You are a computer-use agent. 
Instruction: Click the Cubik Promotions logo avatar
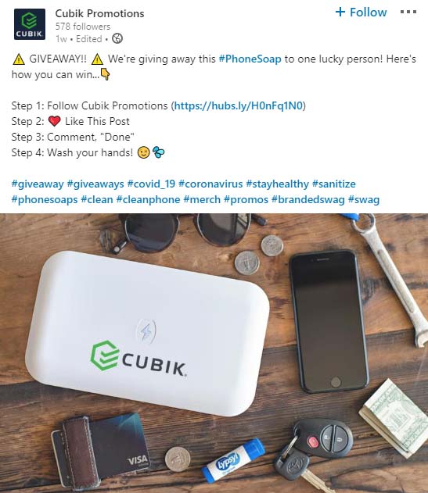point(29,24)
